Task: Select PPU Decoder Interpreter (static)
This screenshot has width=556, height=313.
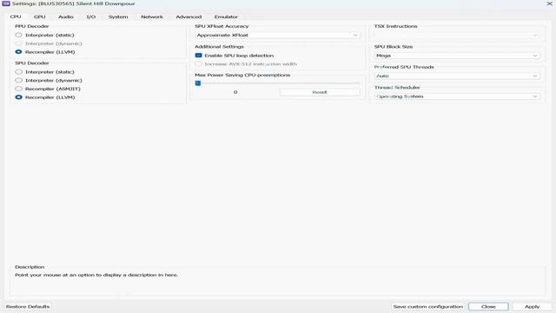Action: click(x=44, y=35)
